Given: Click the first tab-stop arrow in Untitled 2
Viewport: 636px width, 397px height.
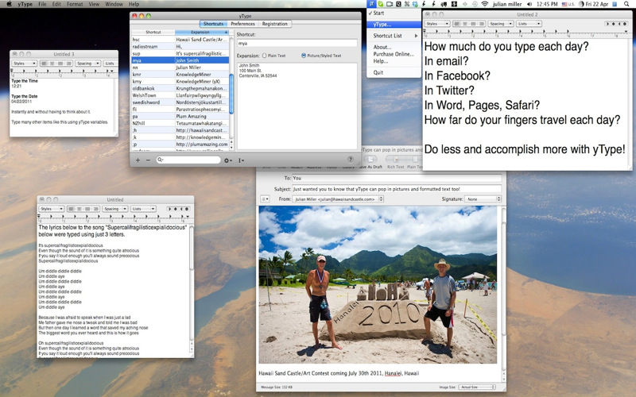Looking at the screenshot, I should tap(607, 24).
